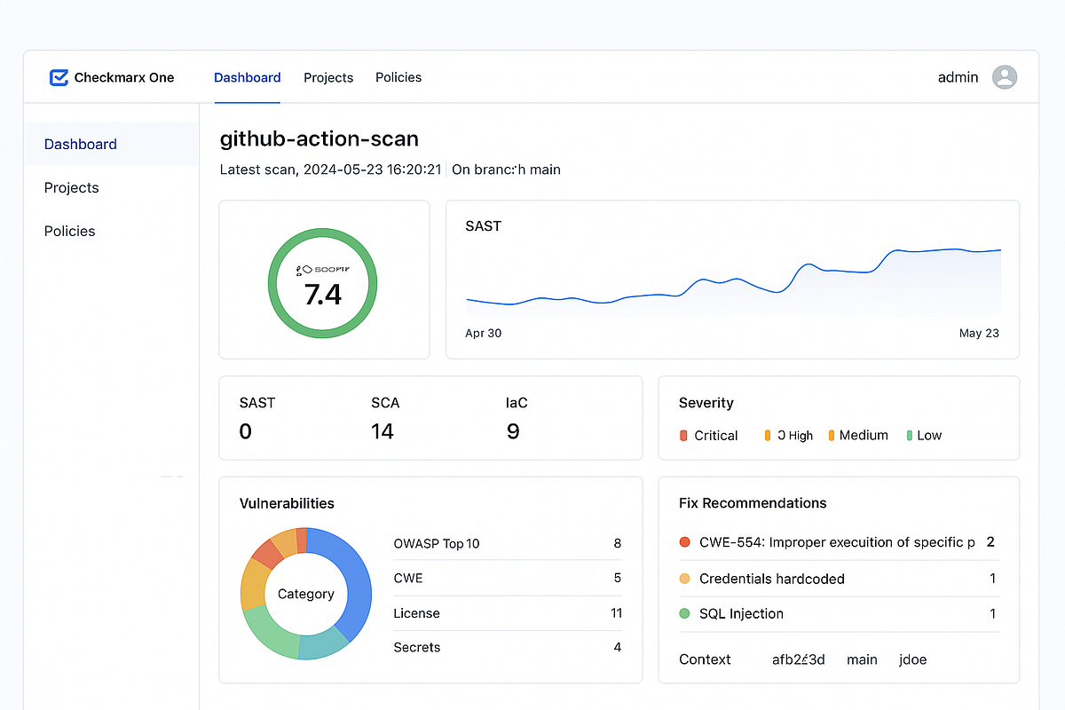Expand the Vulnerabilities Category donut chart

click(306, 593)
